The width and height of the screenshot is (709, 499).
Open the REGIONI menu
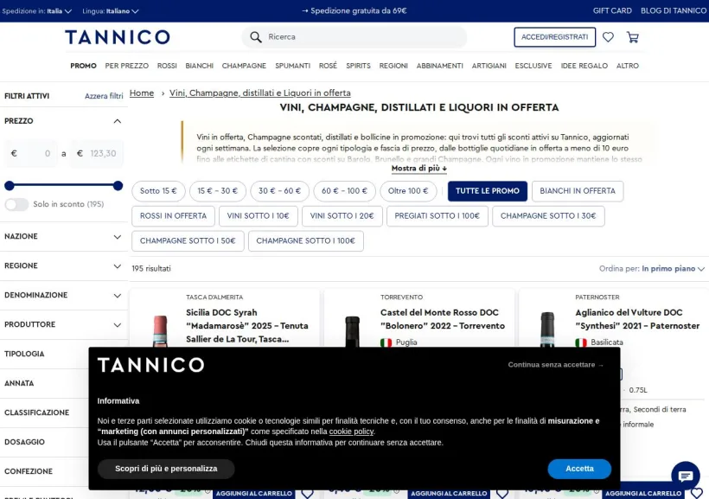point(393,66)
